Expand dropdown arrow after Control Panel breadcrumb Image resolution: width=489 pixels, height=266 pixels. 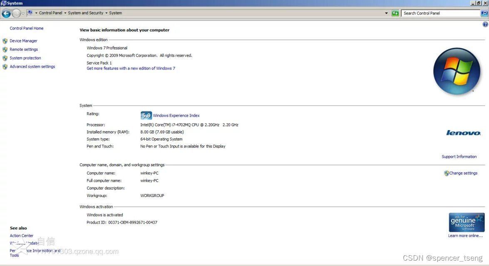(x=65, y=13)
